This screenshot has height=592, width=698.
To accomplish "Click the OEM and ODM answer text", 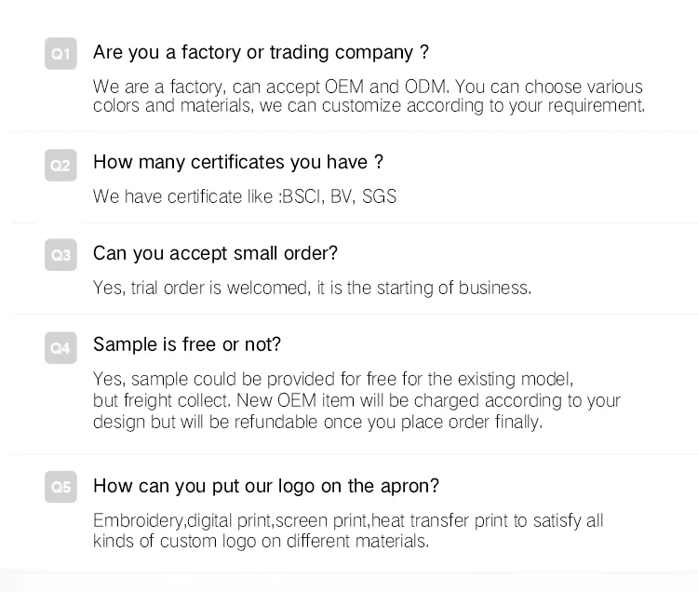I will [x=368, y=87].
